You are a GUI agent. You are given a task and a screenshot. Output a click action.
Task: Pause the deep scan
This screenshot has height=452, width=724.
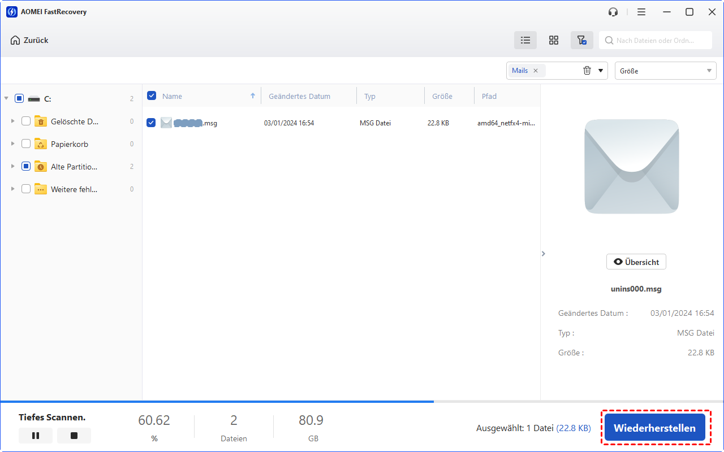(36, 436)
